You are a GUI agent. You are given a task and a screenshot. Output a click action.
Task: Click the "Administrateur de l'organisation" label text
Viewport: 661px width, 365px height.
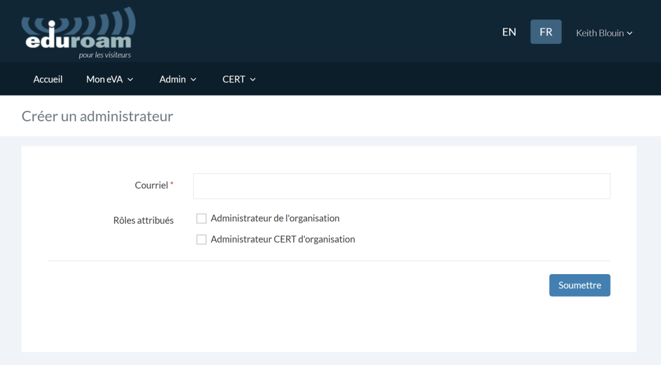click(275, 219)
